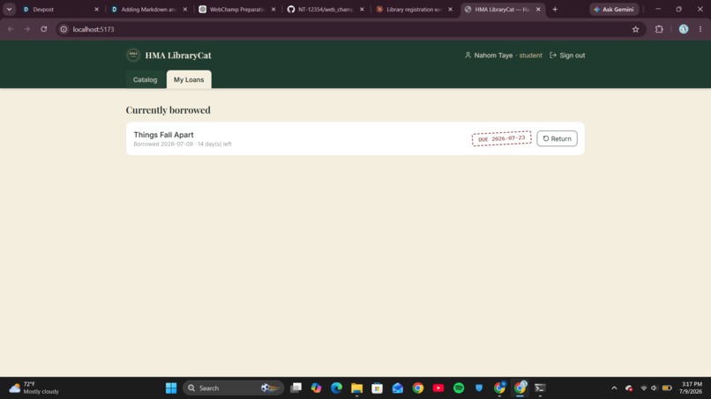Open Microsoft Edge from the taskbar
The width and height of the screenshot is (711, 399).
[x=336, y=388]
